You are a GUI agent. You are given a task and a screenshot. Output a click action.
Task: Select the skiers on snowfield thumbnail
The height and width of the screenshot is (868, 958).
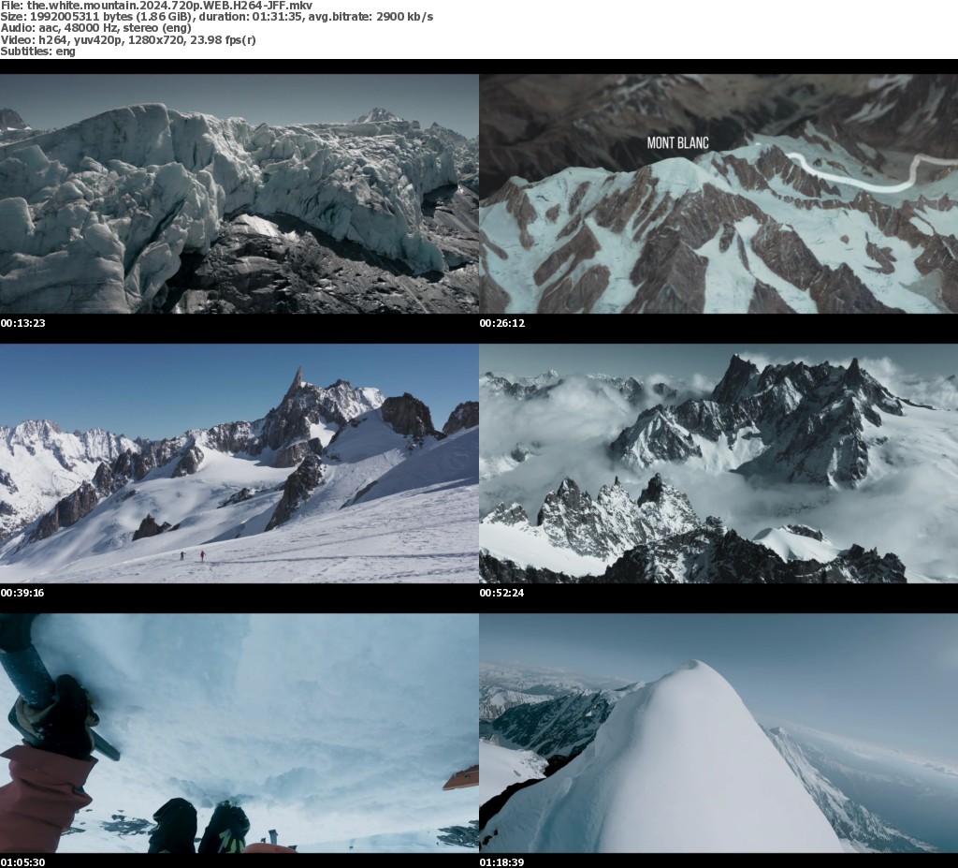coord(239,463)
